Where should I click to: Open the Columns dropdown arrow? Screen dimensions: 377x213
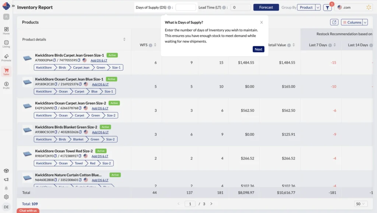365,22
